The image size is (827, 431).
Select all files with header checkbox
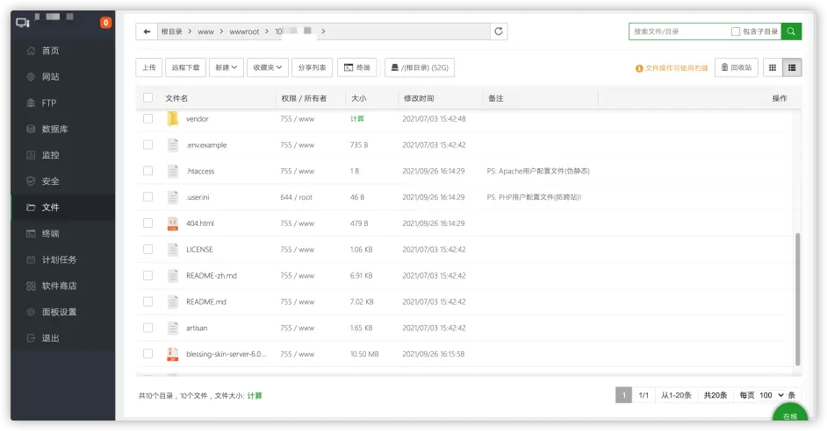coord(148,98)
